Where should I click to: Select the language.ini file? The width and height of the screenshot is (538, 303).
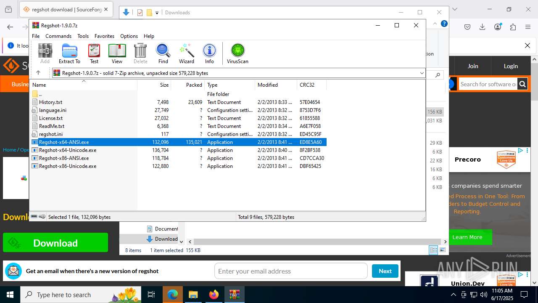point(179,110)
